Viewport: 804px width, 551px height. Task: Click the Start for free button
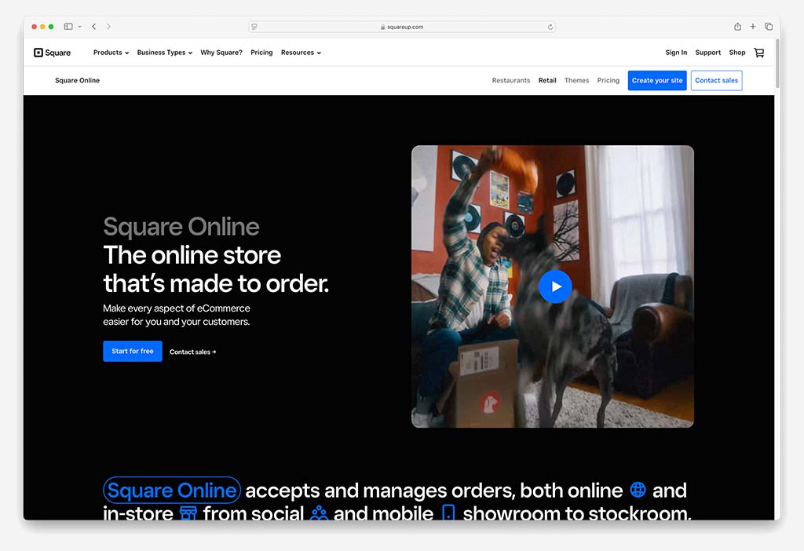pyautogui.click(x=132, y=351)
